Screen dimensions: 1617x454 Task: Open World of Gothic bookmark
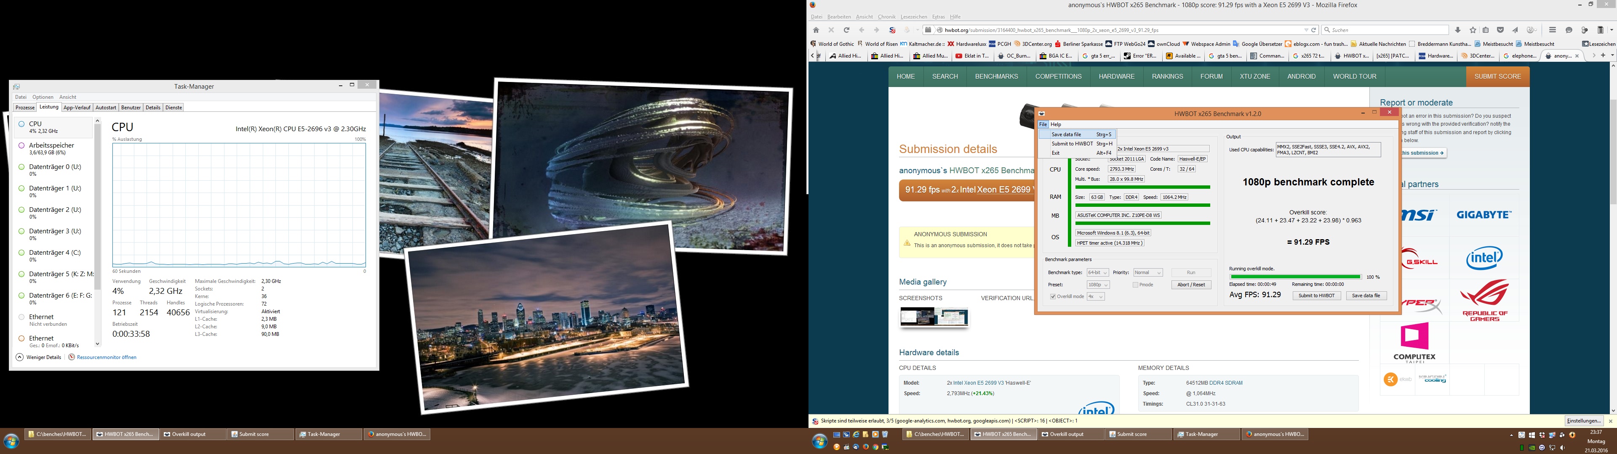coord(833,44)
